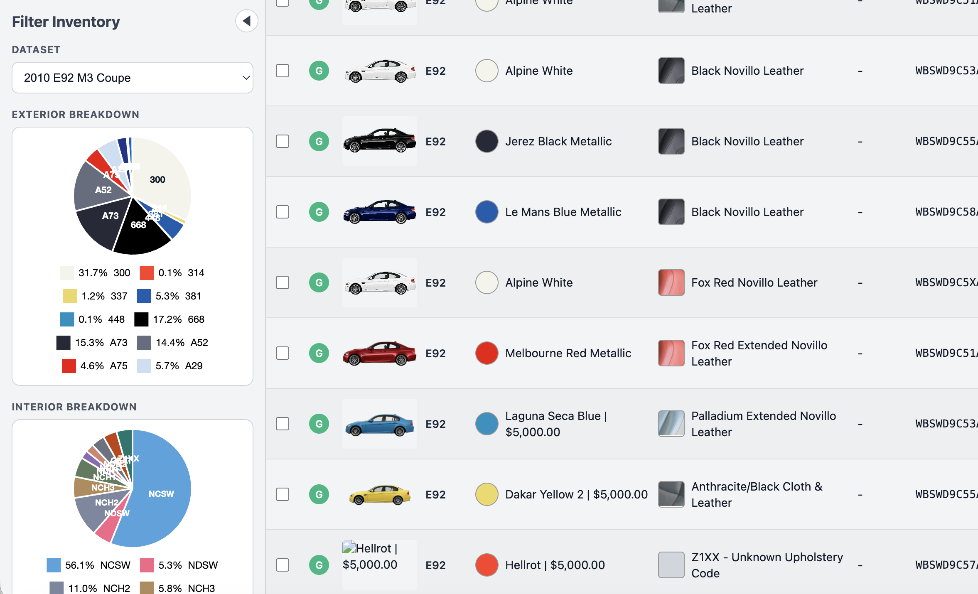Viewport: 978px width, 594px height.
Task: Click the Jerez Black Metallic exterior color circle
Action: click(x=487, y=141)
